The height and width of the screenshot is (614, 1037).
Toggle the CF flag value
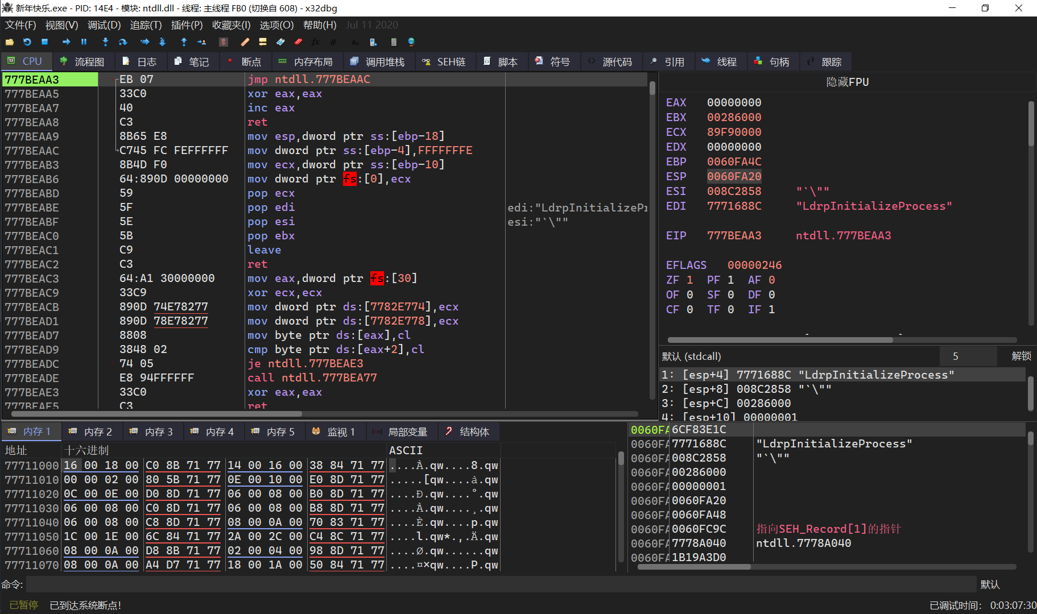point(689,309)
